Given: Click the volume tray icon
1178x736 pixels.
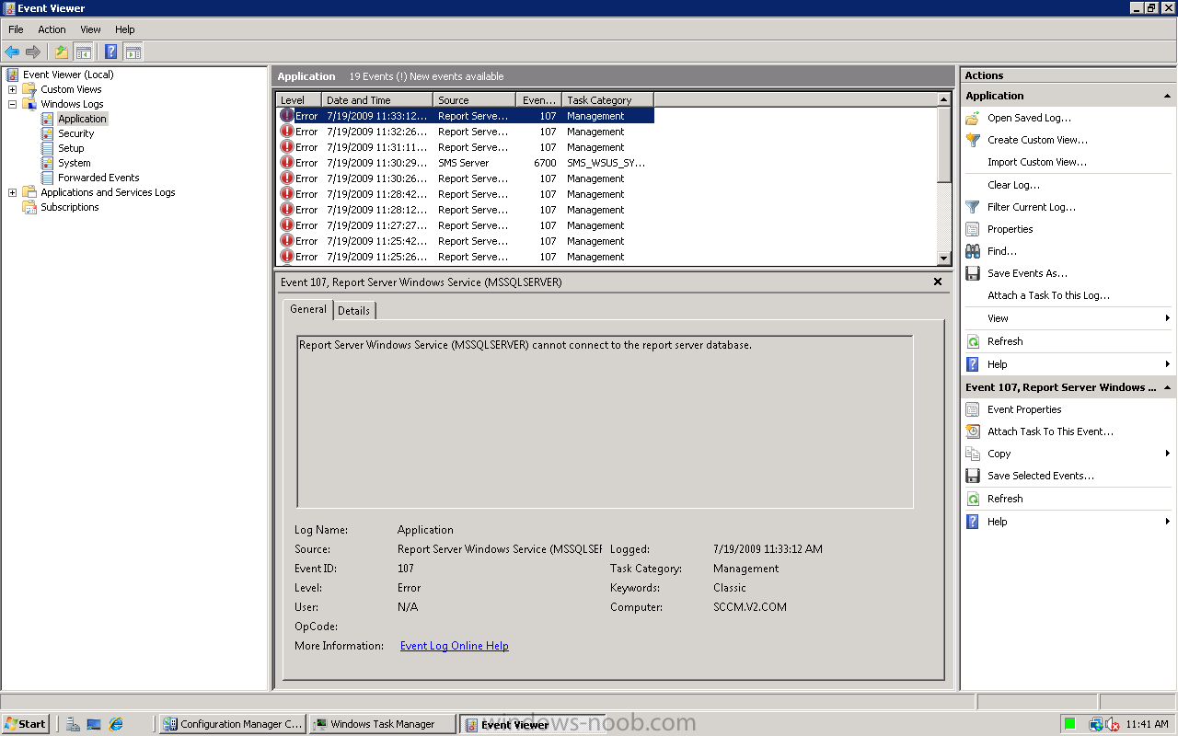Looking at the screenshot, I should tap(1113, 724).
